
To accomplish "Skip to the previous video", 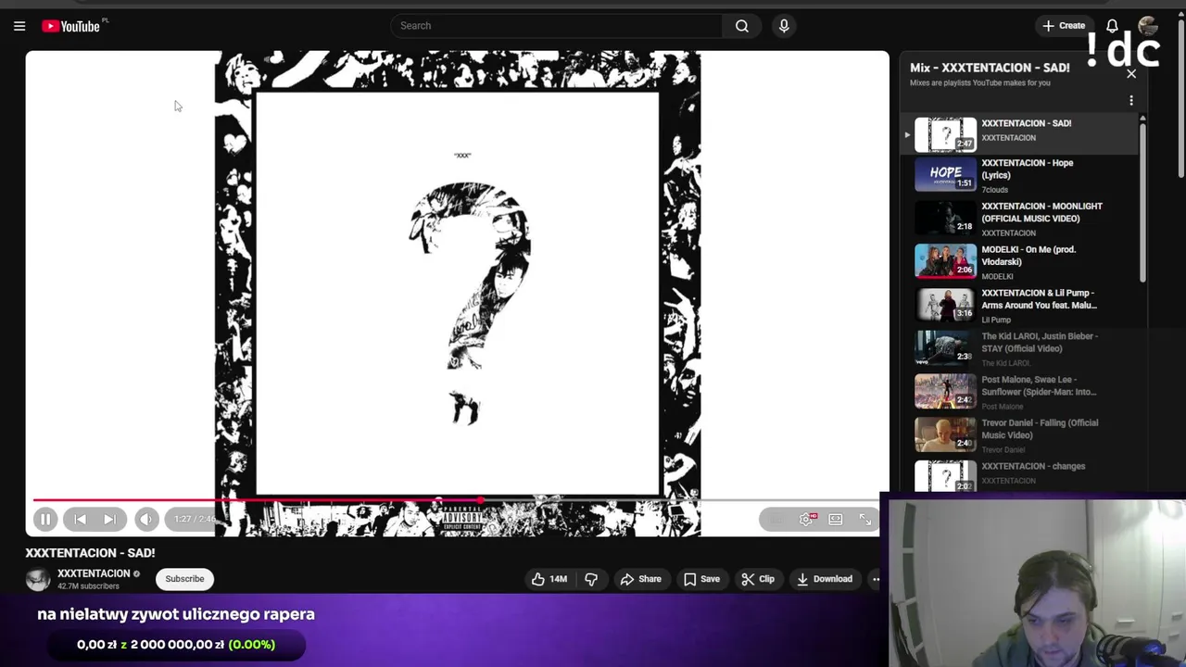I will click(x=80, y=520).
